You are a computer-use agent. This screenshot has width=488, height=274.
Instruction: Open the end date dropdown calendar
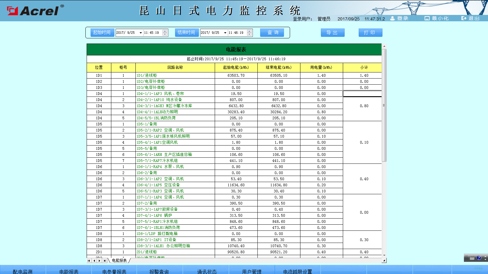(x=225, y=33)
